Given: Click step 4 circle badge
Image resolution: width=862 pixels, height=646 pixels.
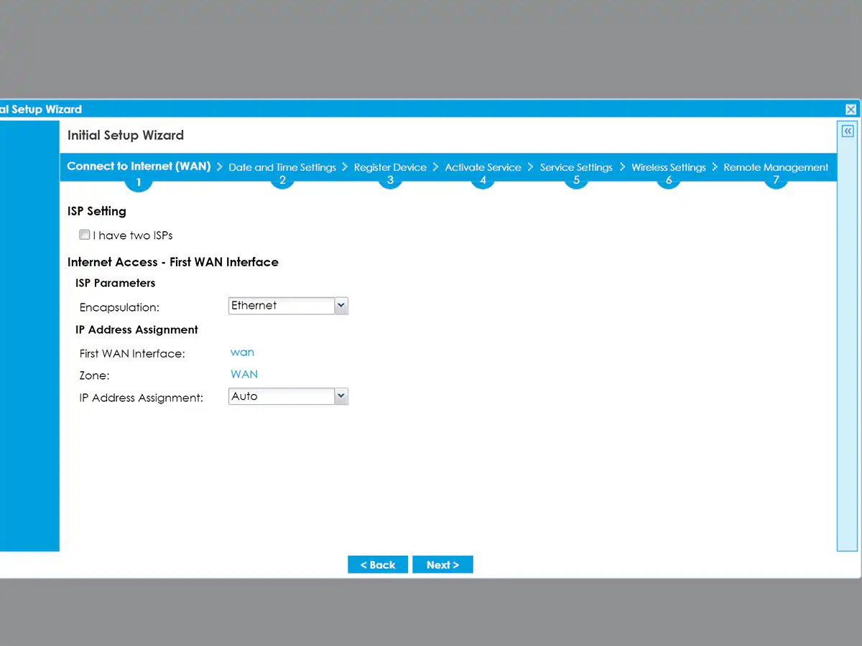Looking at the screenshot, I should click(483, 180).
